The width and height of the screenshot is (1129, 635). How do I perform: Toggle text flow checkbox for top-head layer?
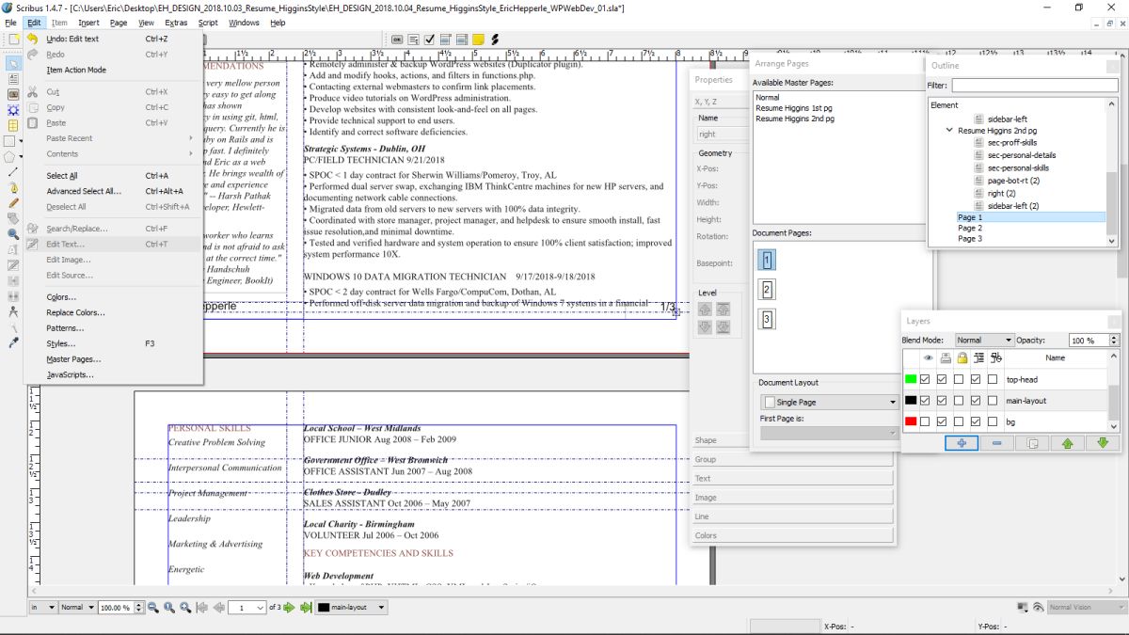point(977,379)
